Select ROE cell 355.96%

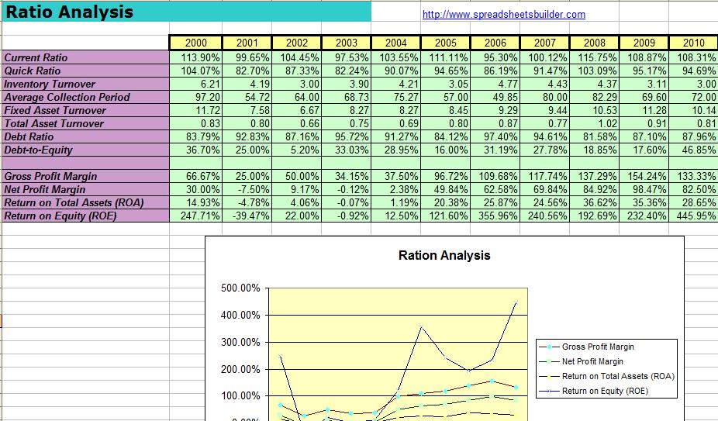(x=495, y=216)
